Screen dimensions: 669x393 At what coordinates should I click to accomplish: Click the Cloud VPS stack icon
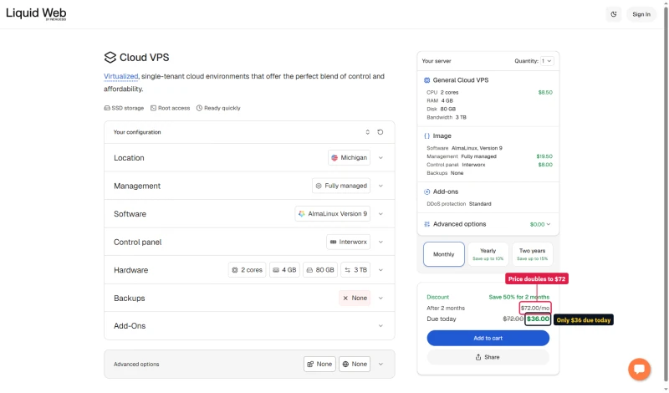110,57
